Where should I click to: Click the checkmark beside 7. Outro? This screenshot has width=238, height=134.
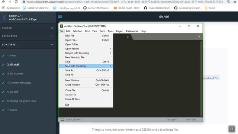[3, 110]
